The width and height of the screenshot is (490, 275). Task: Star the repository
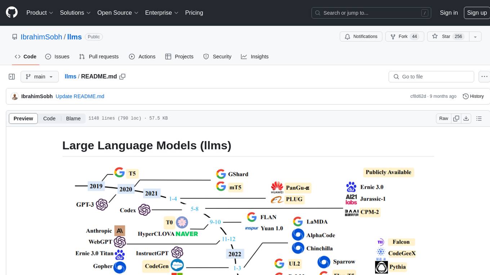click(448, 36)
